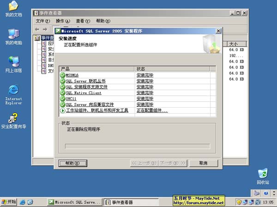Open 网上邻居 desktop icon
277x207 pixels.
[x=13, y=63]
